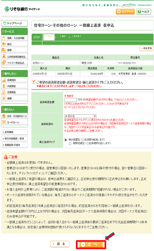Click the 3.受付完了 step label
The width and height of the screenshot is (154, 251).
pos(76,36)
